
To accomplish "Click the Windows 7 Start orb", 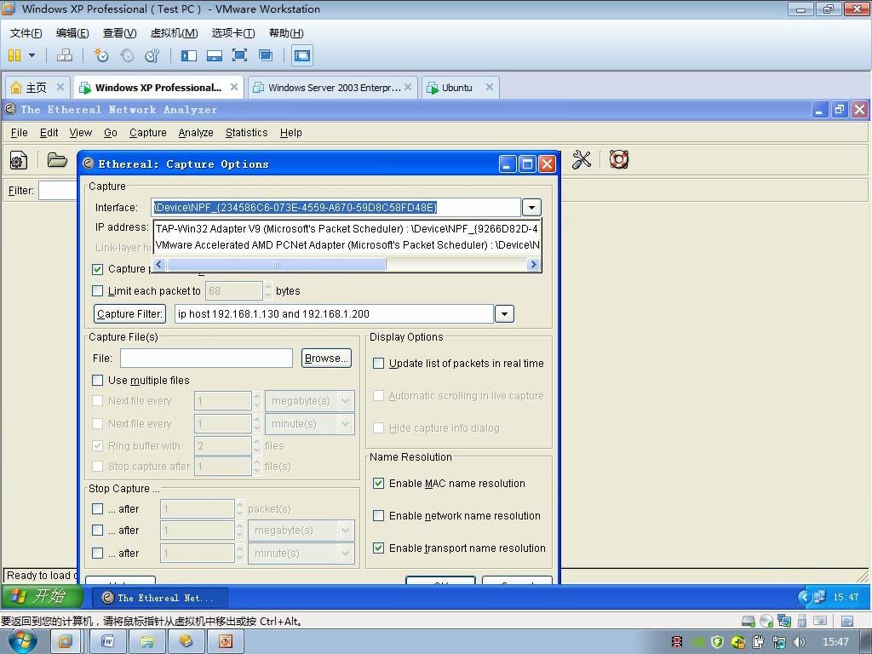I will 22,642.
